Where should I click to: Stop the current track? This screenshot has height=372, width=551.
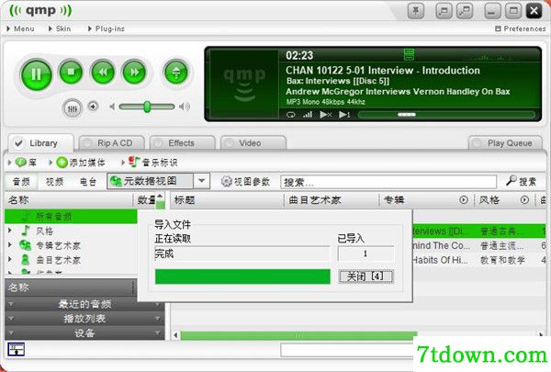pyautogui.click(x=71, y=73)
